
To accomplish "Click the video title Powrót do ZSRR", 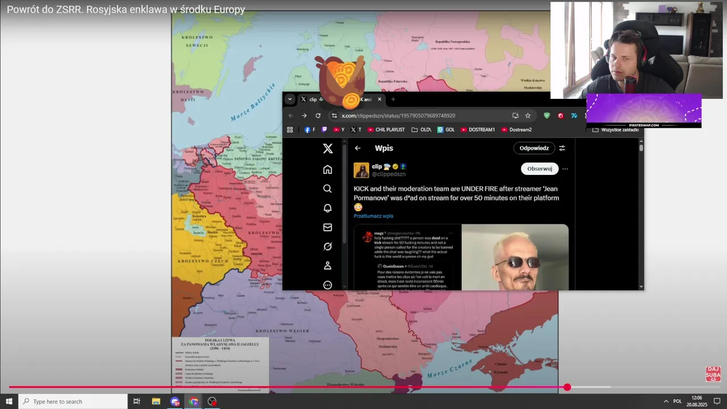I will [126, 9].
